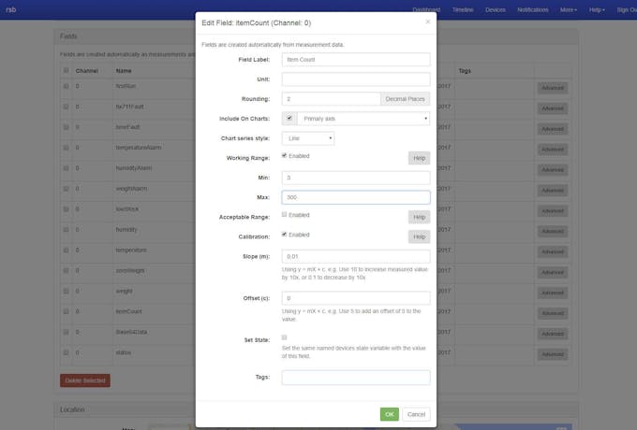The image size is (637, 430).
Task: Open the Notifications page
Action: 533,9
